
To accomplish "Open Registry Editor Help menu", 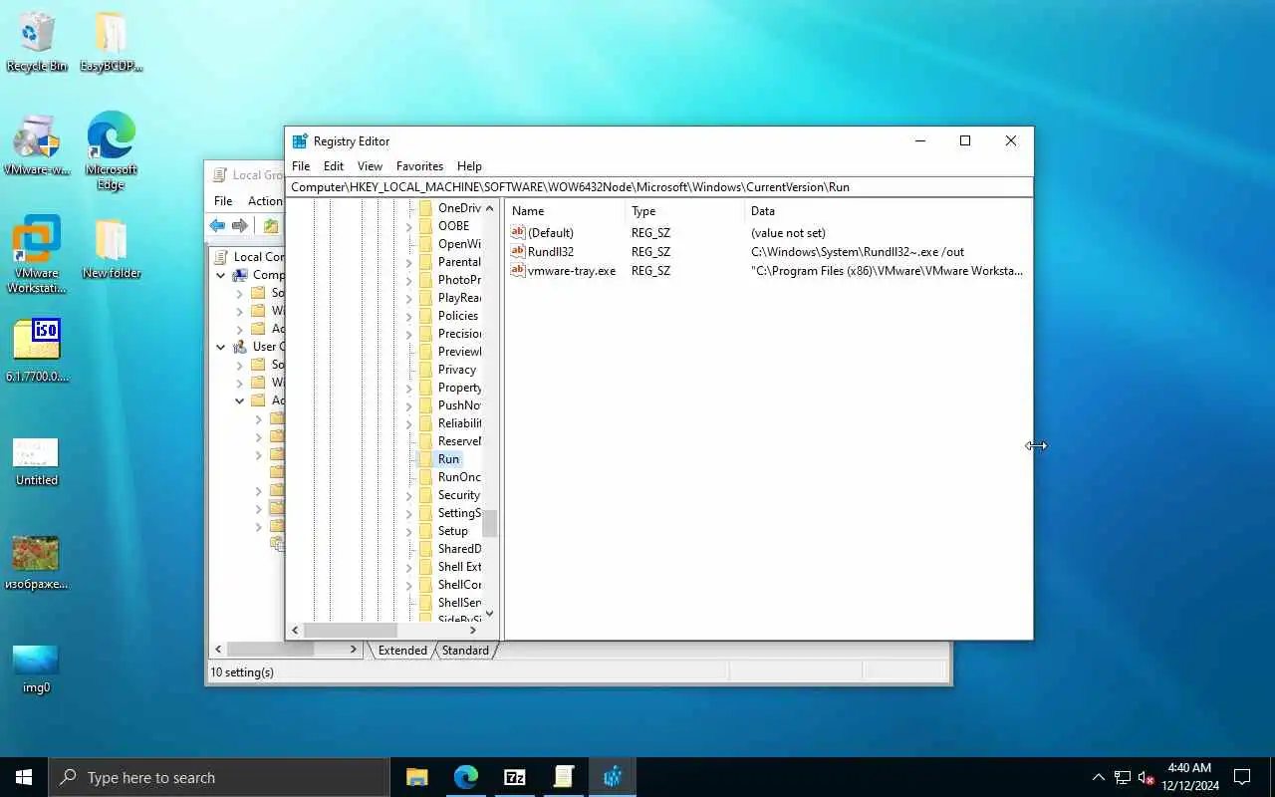I will pyautogui.click(x=469, y=166).
